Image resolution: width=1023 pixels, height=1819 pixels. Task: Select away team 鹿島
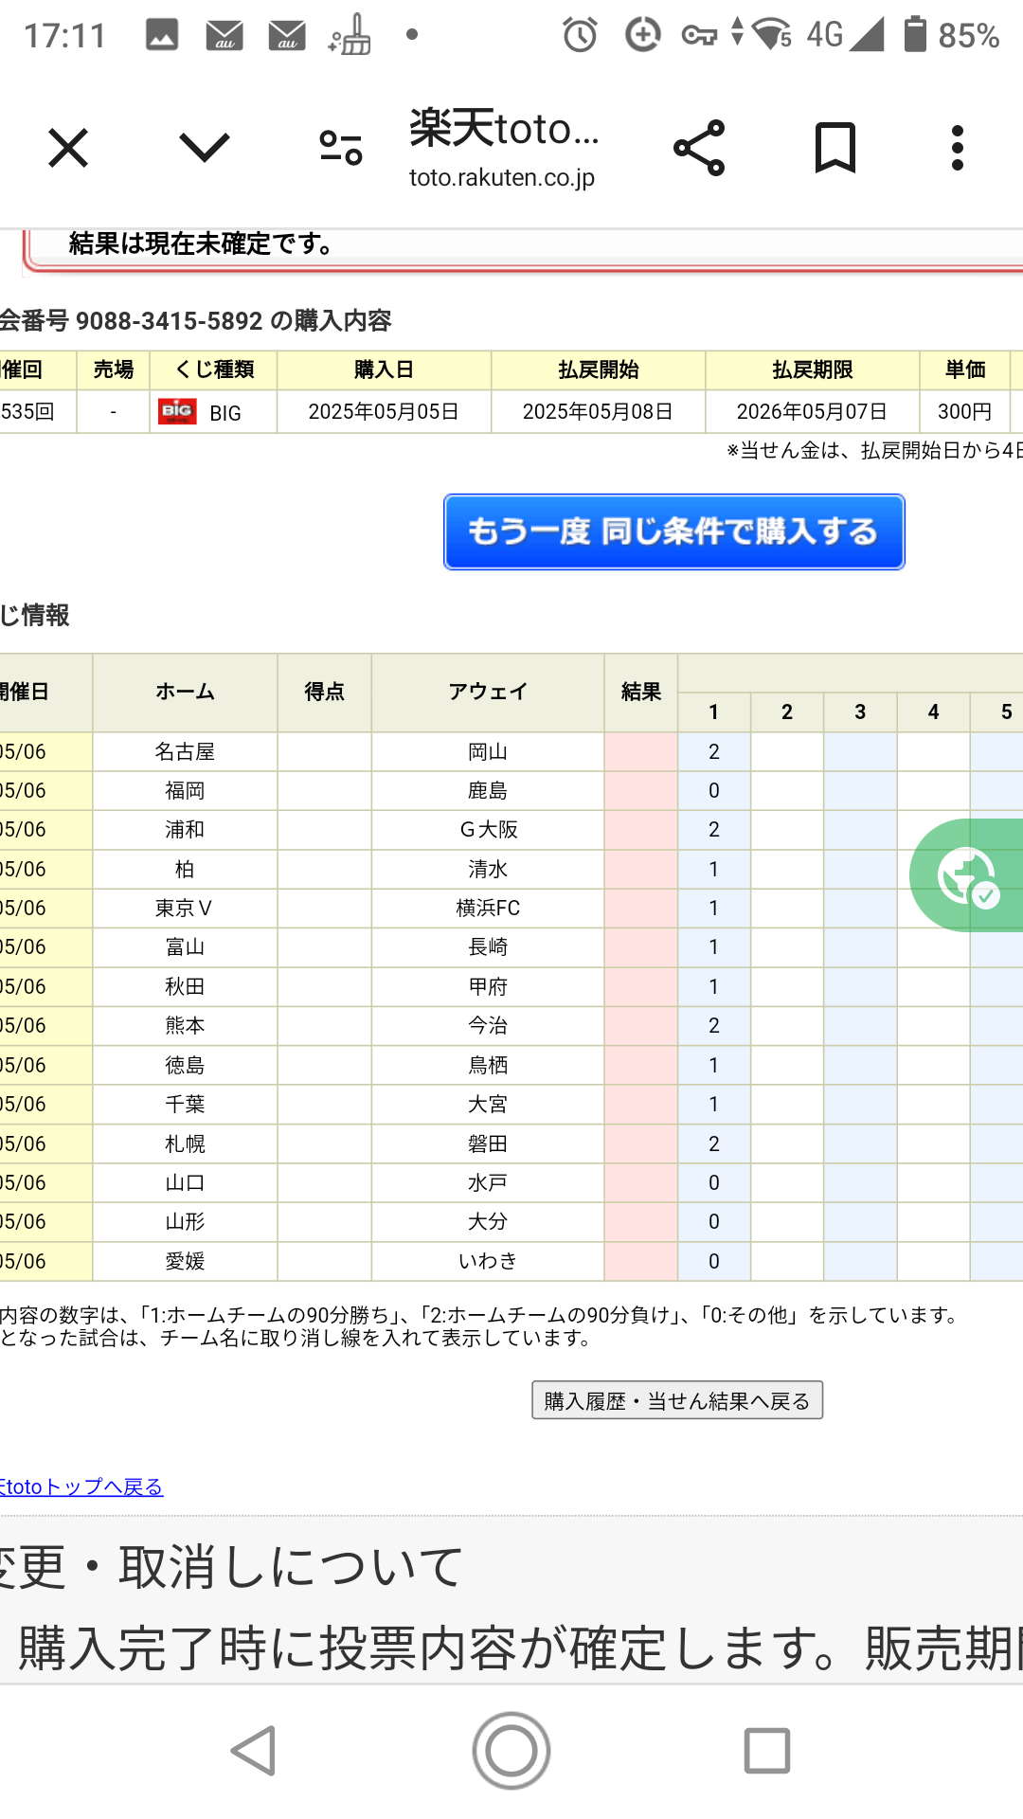(488, 791)
